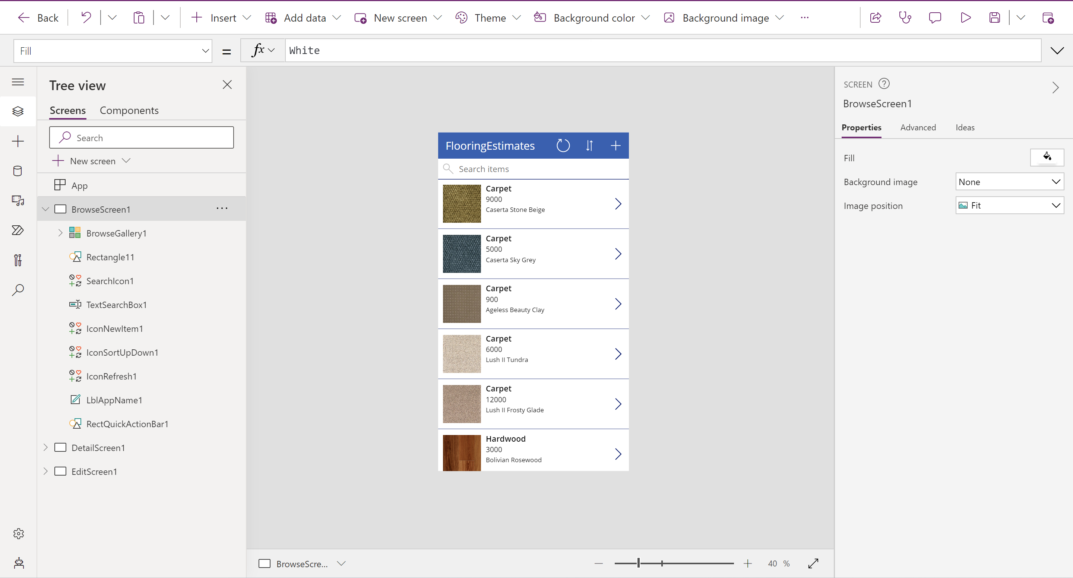The width and height of the screenshot is (1073, 578).
Task: Switch to the Ideas tab
Action: (x=965, y=127)
